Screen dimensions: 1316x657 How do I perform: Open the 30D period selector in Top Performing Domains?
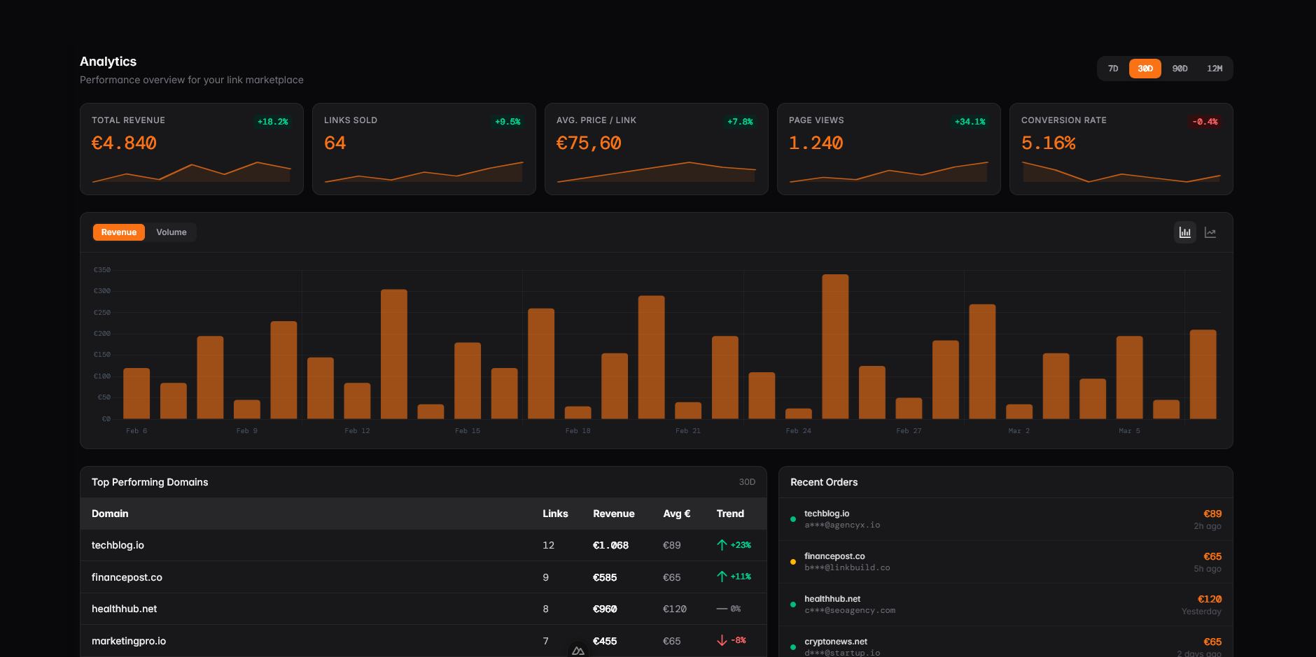point(746,481)
